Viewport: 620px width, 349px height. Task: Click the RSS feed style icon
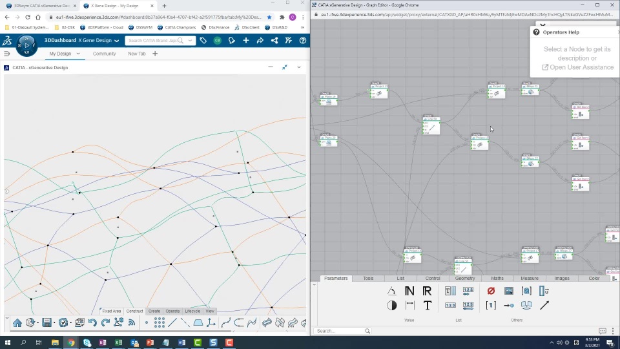coord(132,323)
